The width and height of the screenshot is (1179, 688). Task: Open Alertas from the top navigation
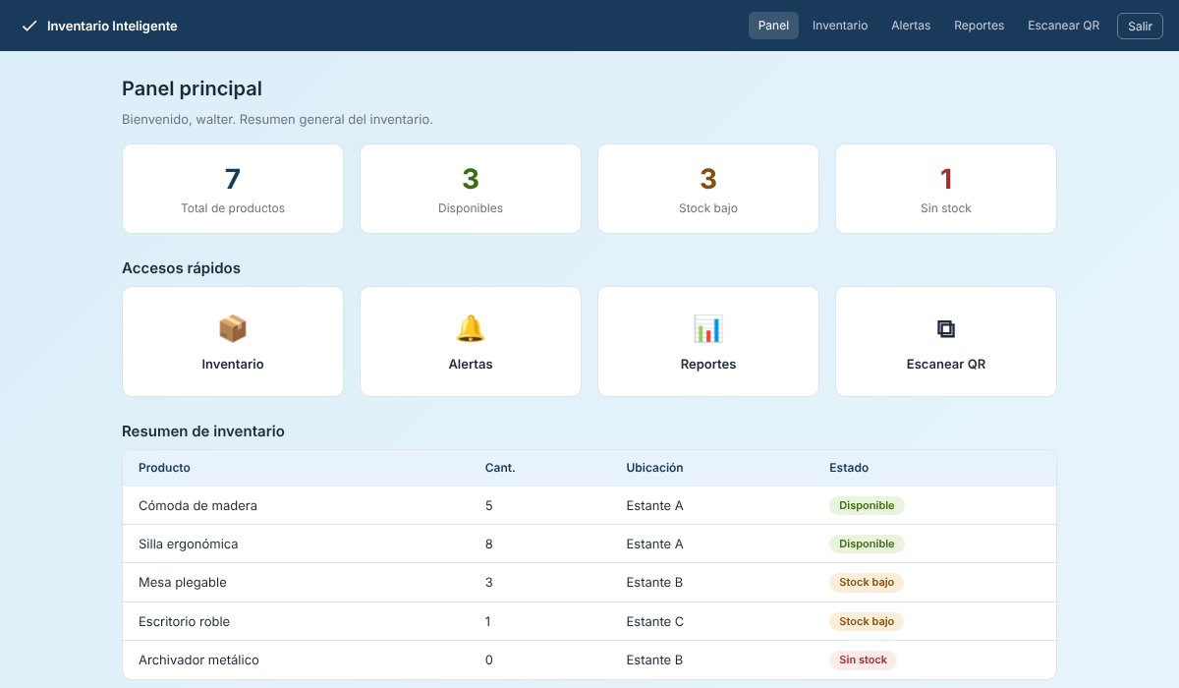[x=911, y=26]
